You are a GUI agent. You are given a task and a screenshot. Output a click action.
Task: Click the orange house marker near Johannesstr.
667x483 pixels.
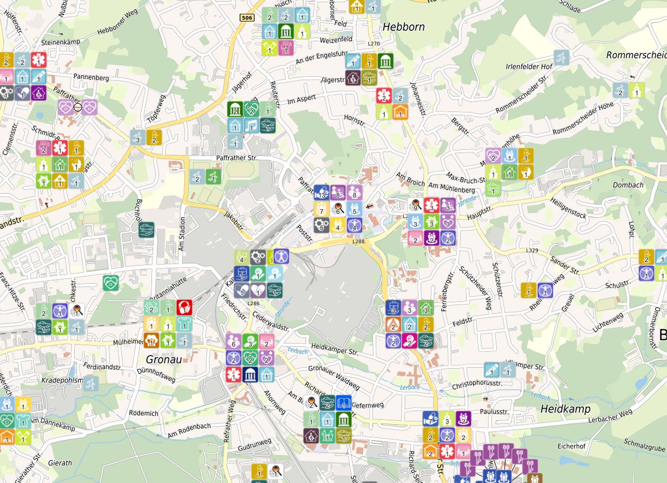[400, 112]
